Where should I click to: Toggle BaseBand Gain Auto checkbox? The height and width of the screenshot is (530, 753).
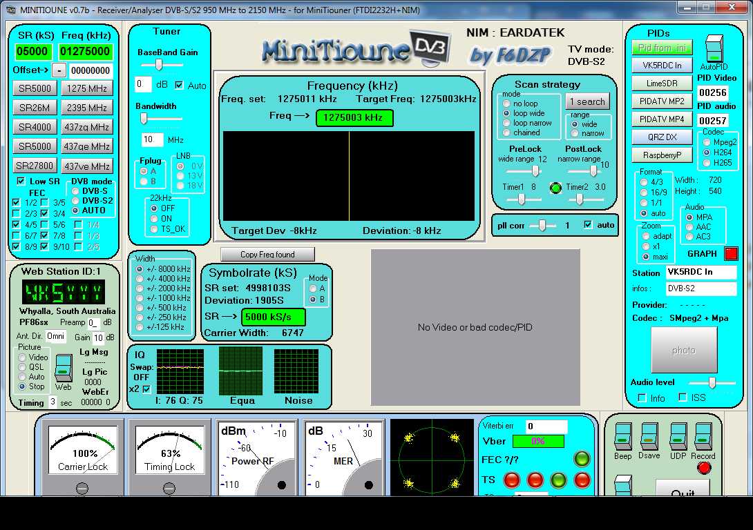[179, 86]
